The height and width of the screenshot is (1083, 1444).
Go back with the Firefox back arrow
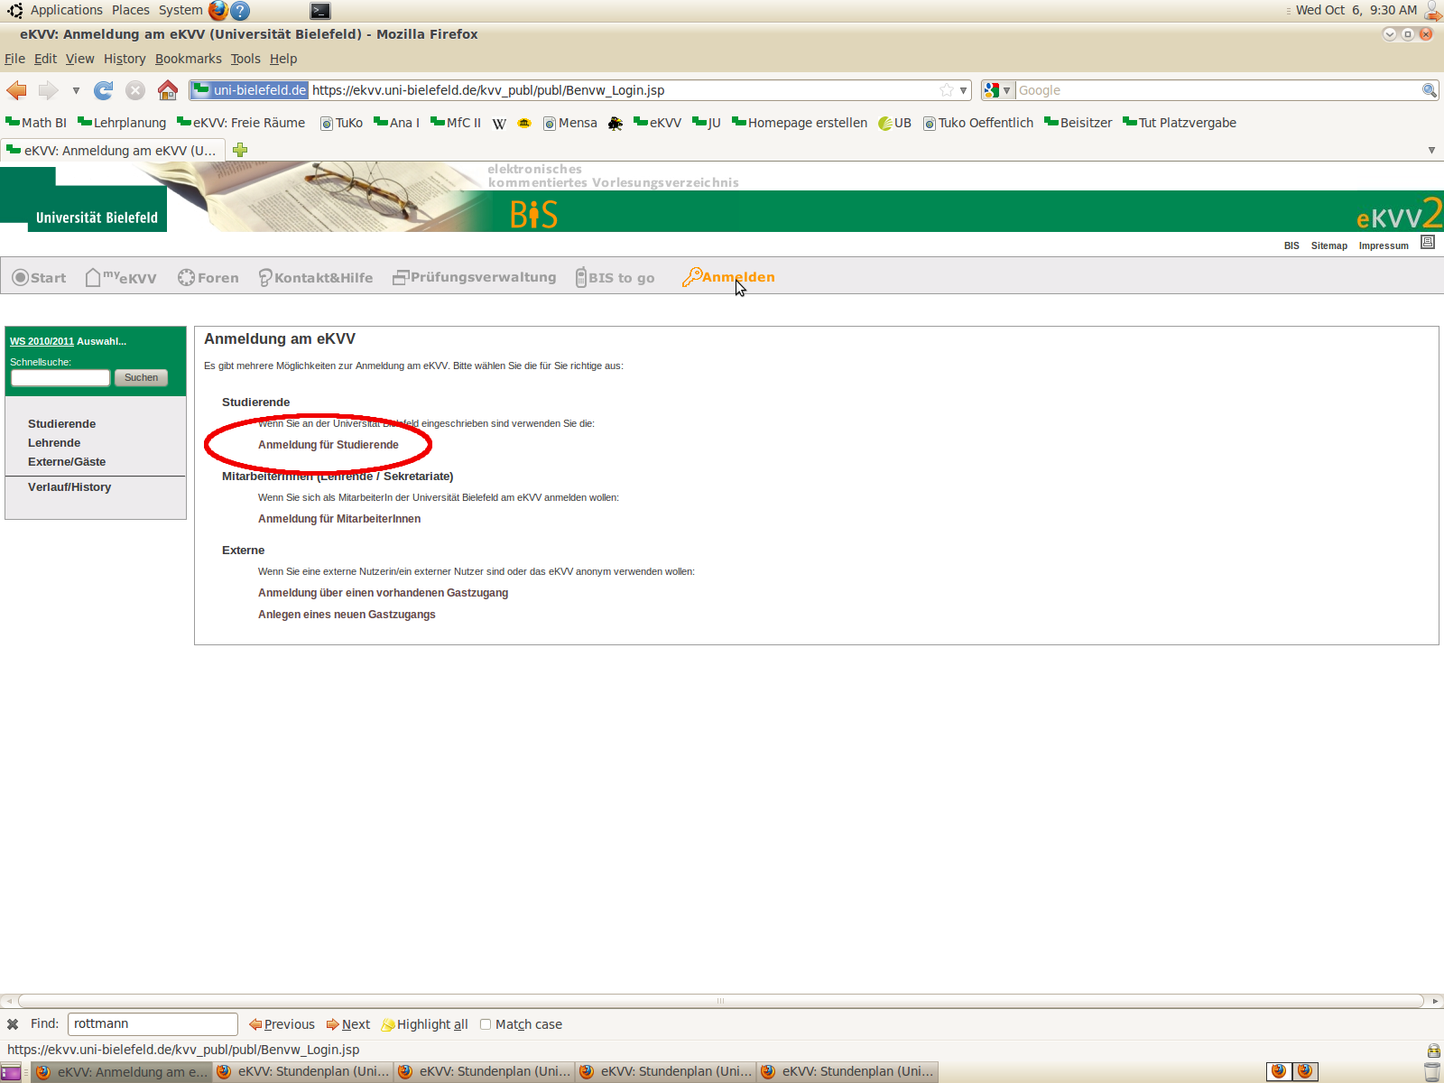pyautogui.click(x=16, y=90)
